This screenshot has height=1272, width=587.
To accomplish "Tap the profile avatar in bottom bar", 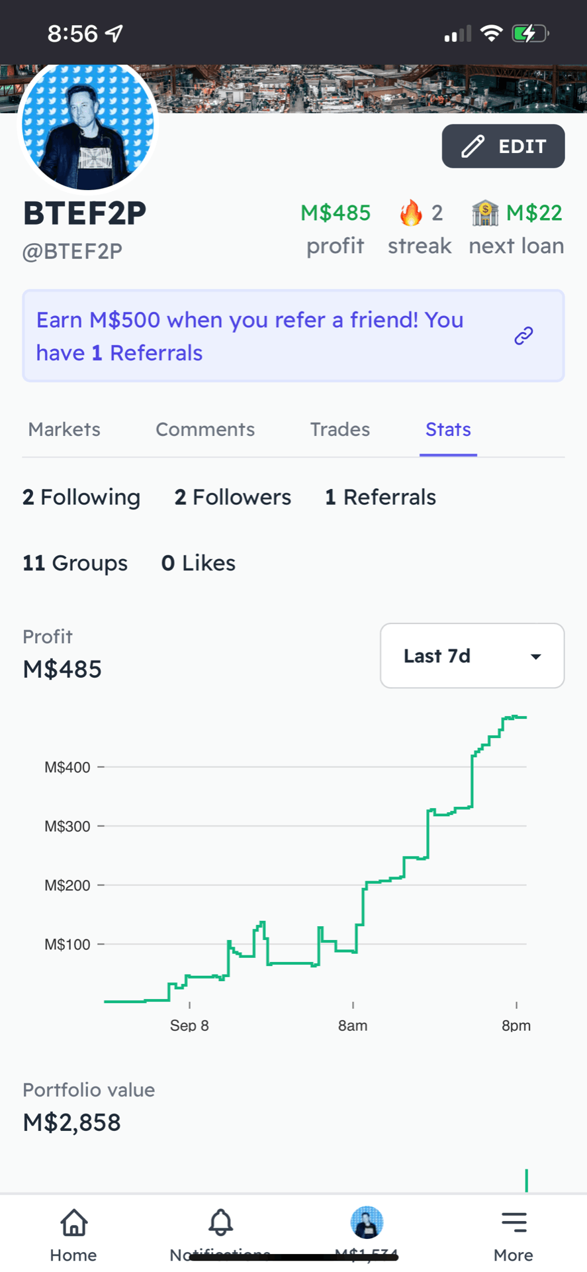I will coord(367,1222).
